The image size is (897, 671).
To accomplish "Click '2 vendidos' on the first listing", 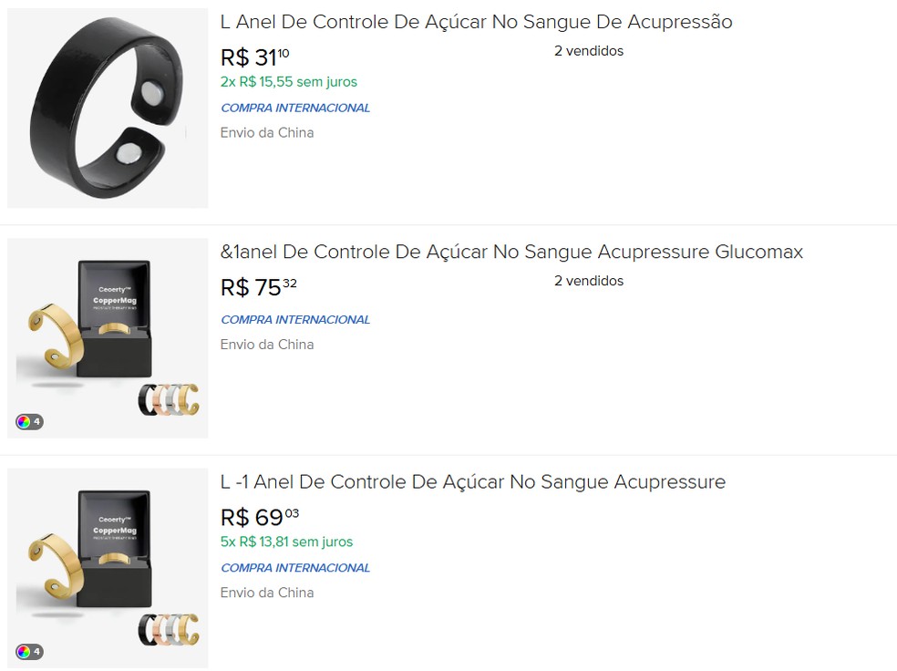I will click(589, 51).
